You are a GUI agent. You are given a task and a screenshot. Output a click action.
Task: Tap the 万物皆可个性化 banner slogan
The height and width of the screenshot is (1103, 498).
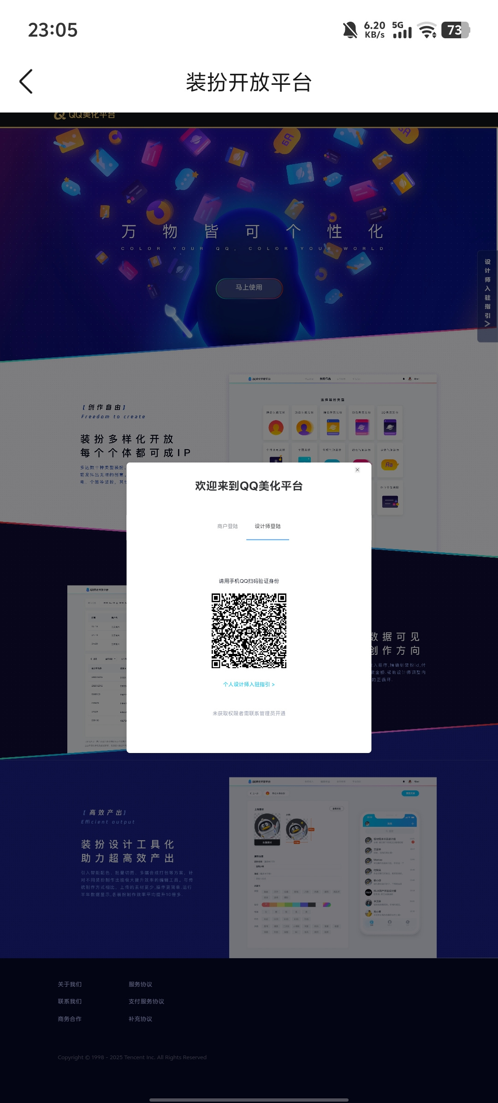[x=252, y=231]
